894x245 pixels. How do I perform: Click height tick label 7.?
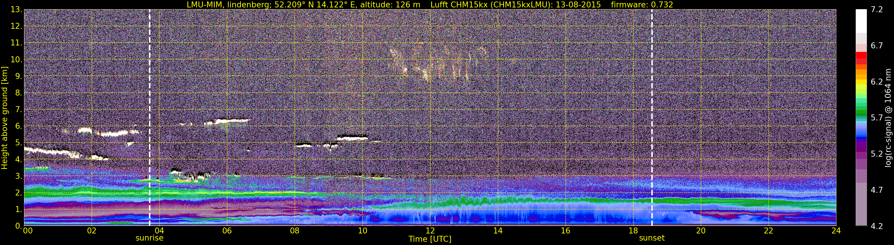(18, 110)
